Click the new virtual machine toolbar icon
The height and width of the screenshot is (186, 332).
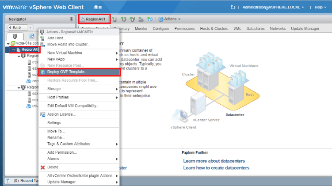coord(150,19)
